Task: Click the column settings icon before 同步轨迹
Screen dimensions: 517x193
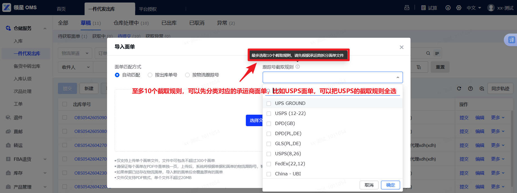Action: pos(482,89)
